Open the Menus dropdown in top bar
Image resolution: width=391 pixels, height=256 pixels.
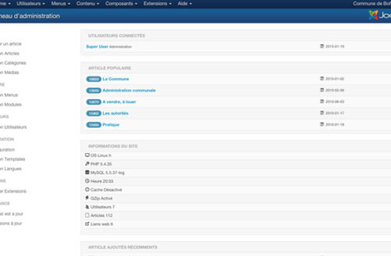pyautogui.click(x=61, y=4)
